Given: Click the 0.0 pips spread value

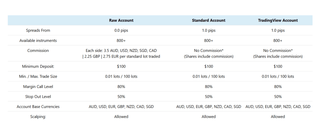Looking at the screenshot, I should tap(121, 30).
